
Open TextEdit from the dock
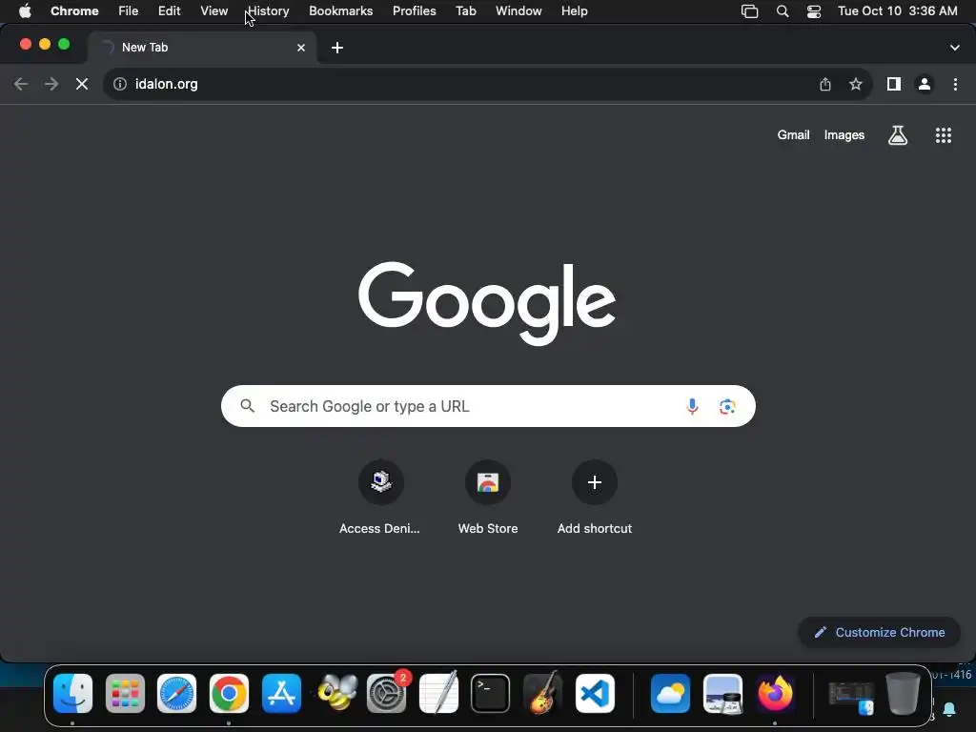click(x=438, y=694)
